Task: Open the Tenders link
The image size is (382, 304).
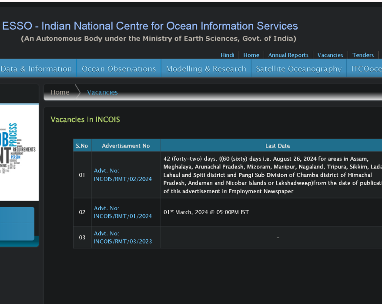Action: pos(363,55)
